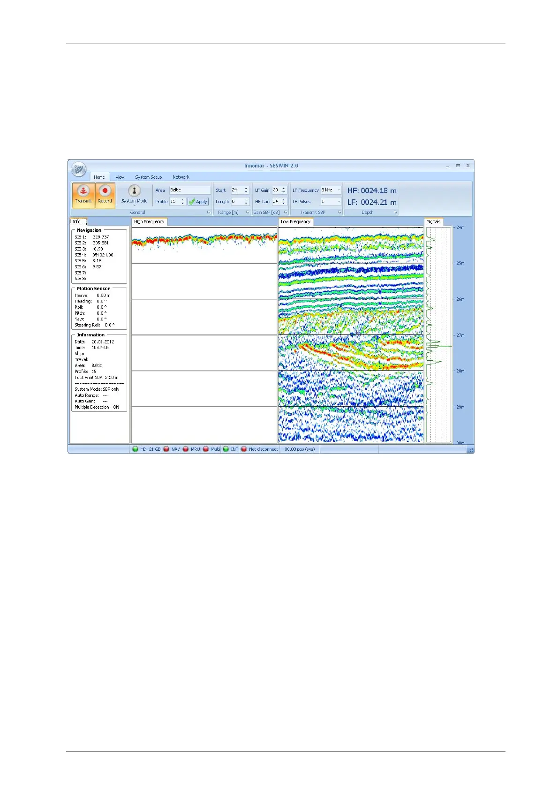558x790 pixels.
Task: Maximize the SESWIN window
Action: pos(458,166)
